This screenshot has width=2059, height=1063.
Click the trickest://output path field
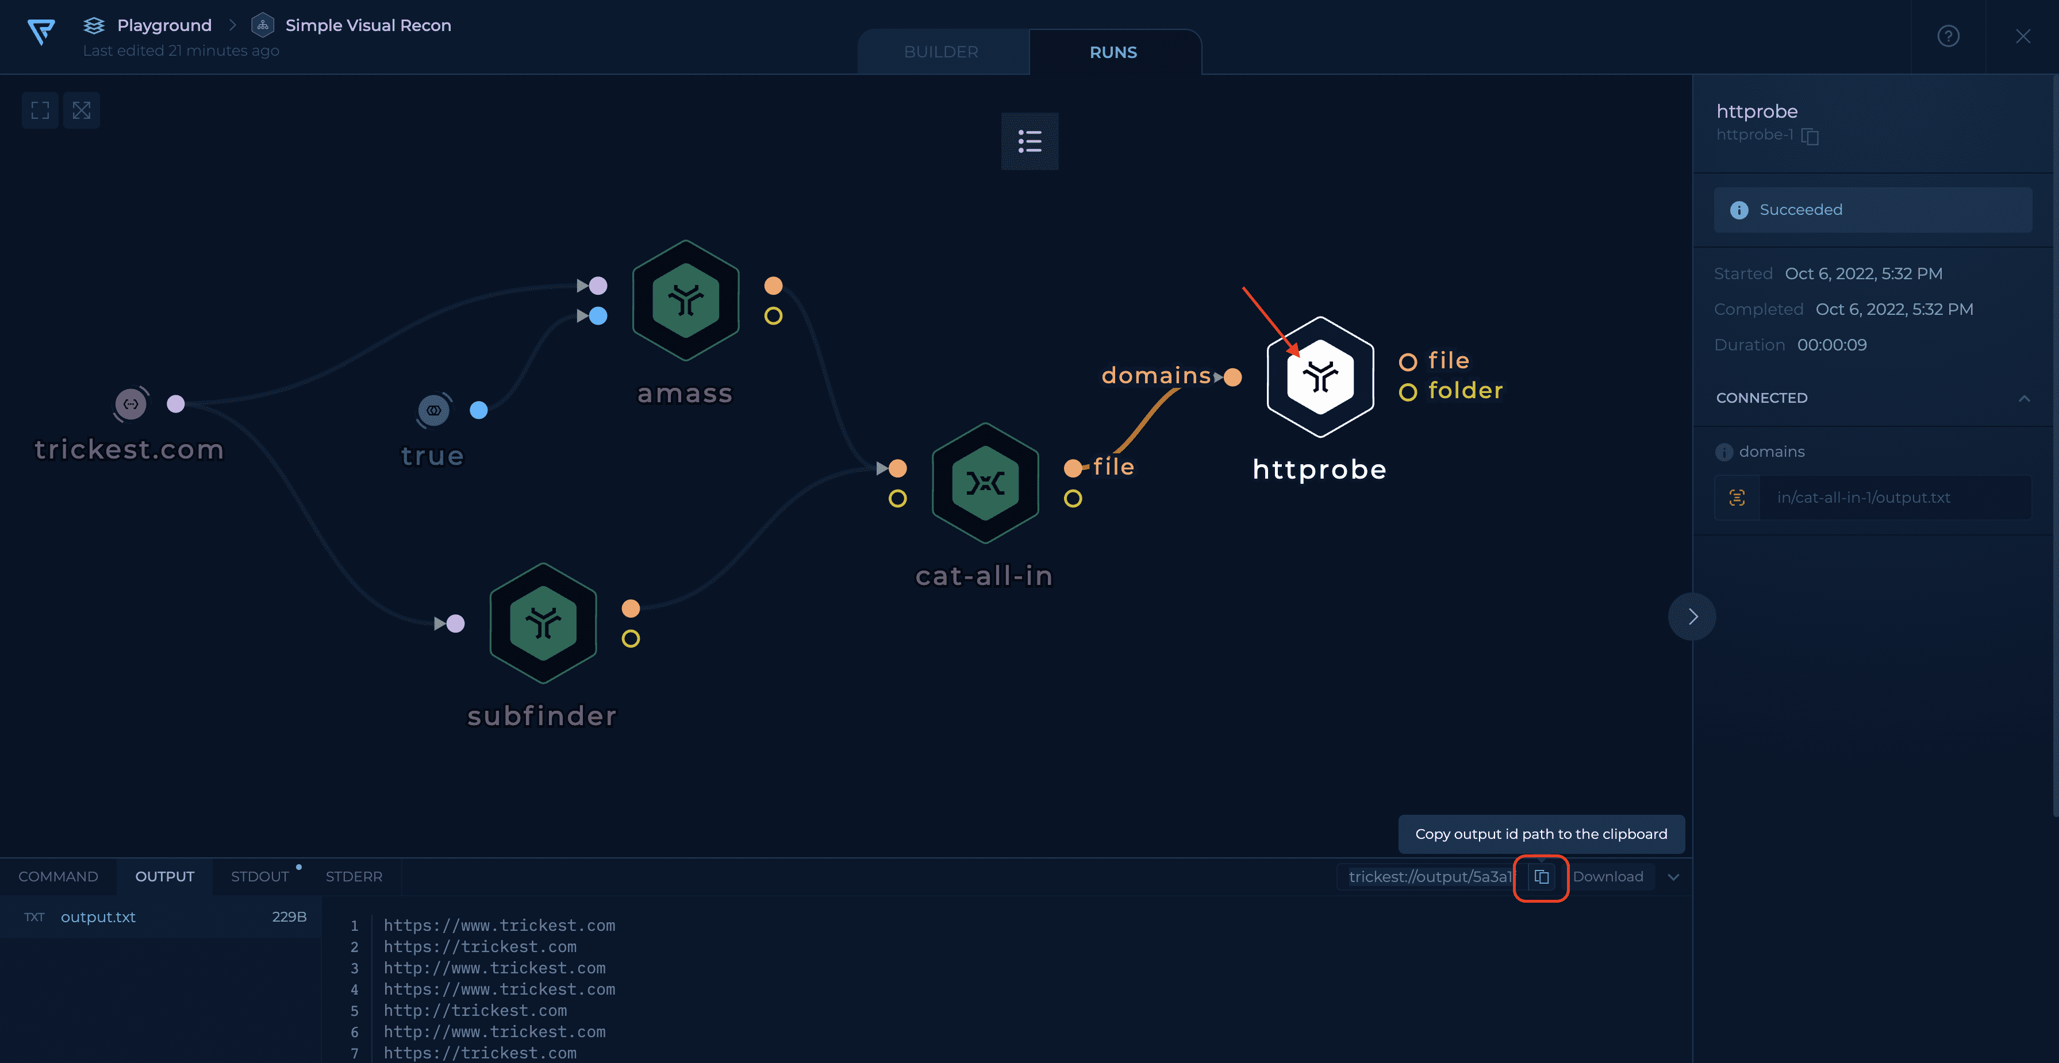1431,877
